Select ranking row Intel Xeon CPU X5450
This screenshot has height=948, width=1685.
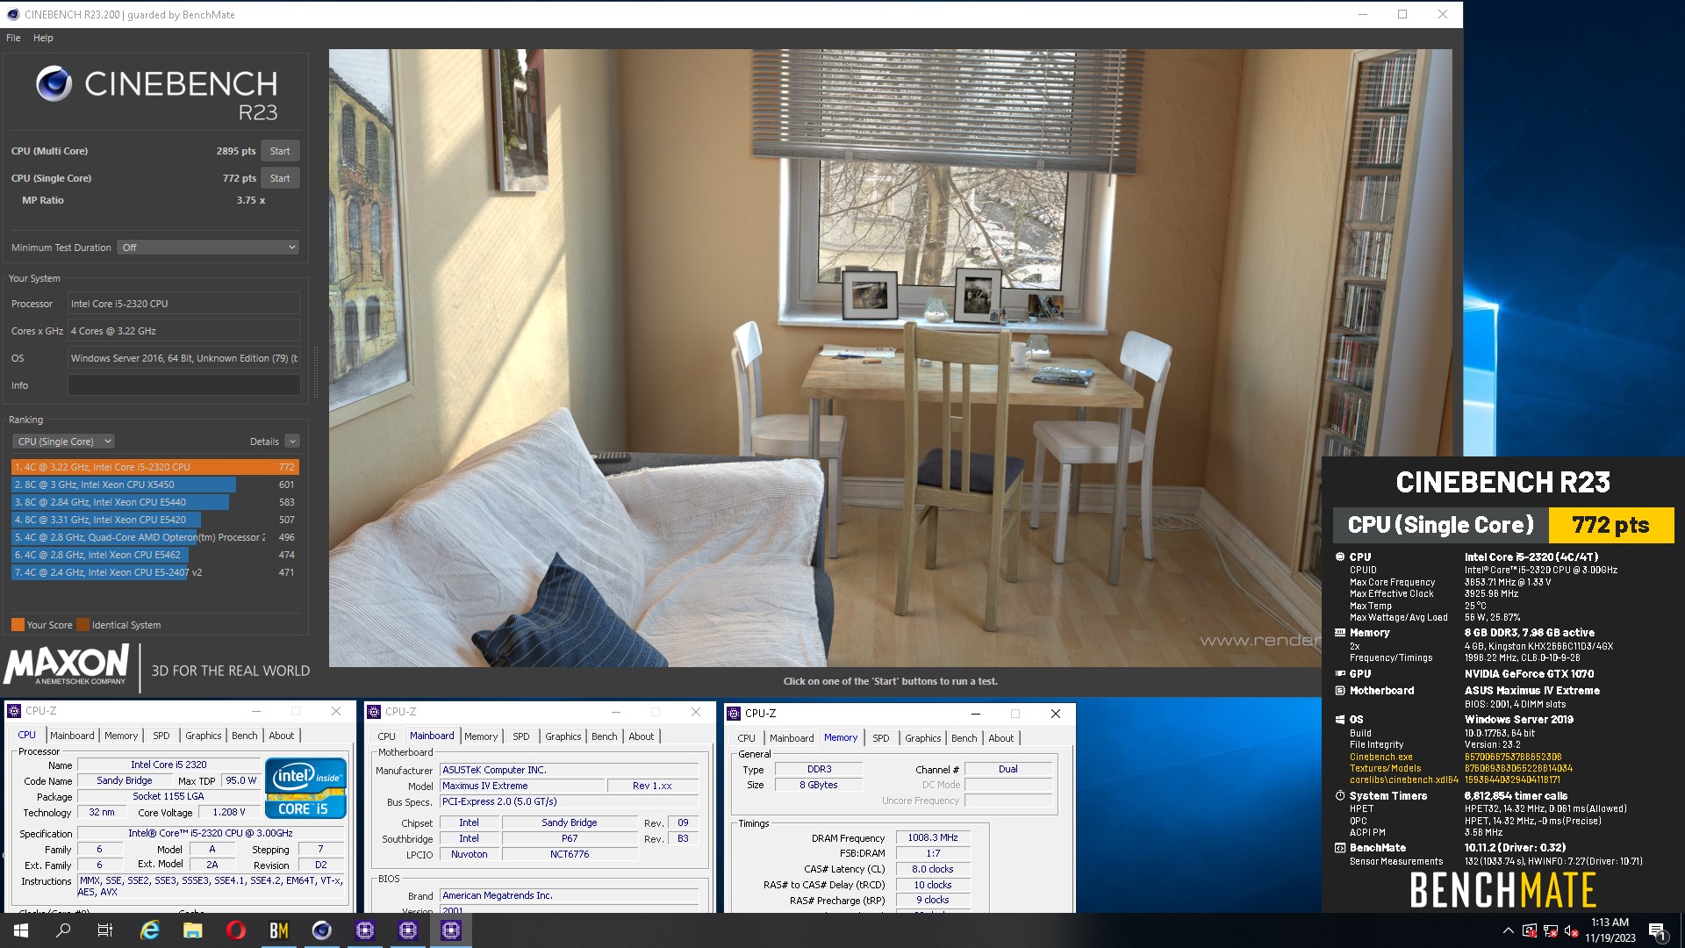click(x=155, y=485)
